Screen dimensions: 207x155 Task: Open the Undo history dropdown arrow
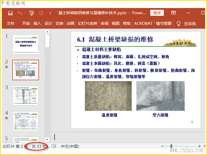(25, 13)
